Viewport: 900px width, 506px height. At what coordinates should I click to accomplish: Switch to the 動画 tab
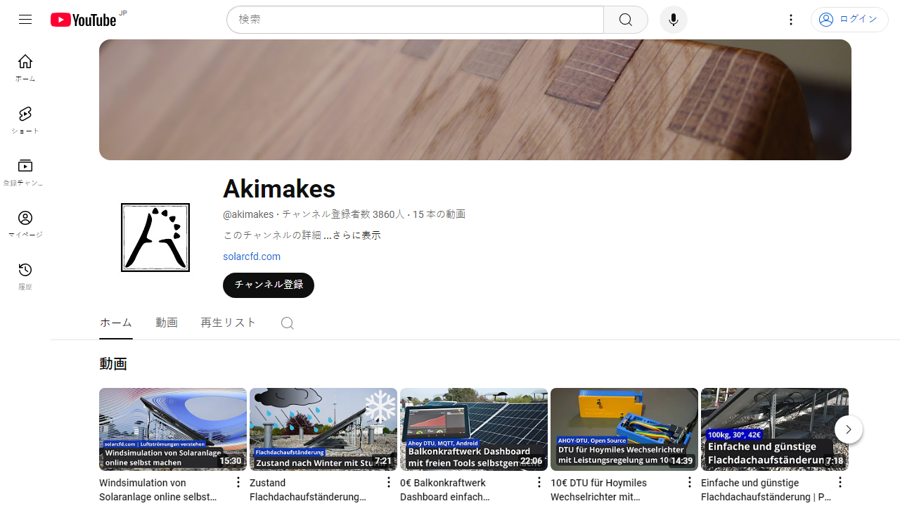pos(167,323)
